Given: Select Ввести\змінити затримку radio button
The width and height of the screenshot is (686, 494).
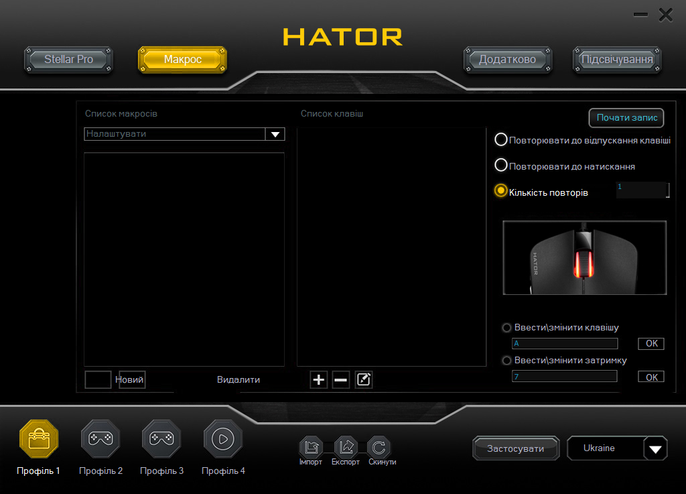Looking at the screenshot, I should coord(506,361).
